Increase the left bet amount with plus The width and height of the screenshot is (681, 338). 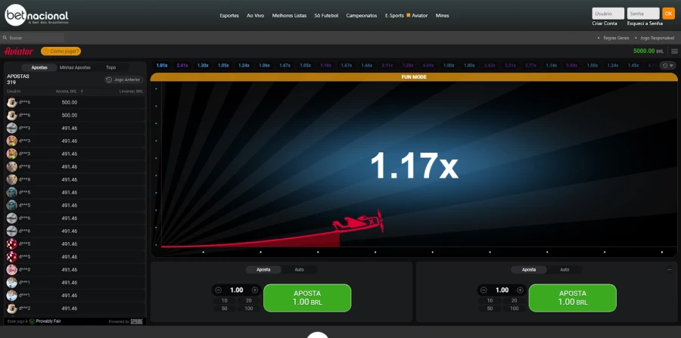[255, 290]
